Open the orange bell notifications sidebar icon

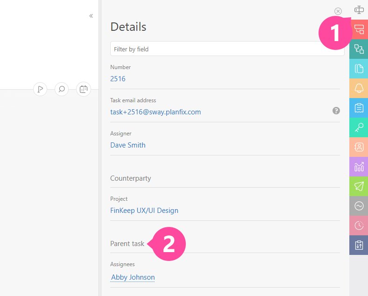[359, 88]
